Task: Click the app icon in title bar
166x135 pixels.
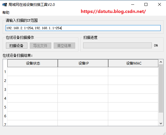Action: tap(5, 4)
